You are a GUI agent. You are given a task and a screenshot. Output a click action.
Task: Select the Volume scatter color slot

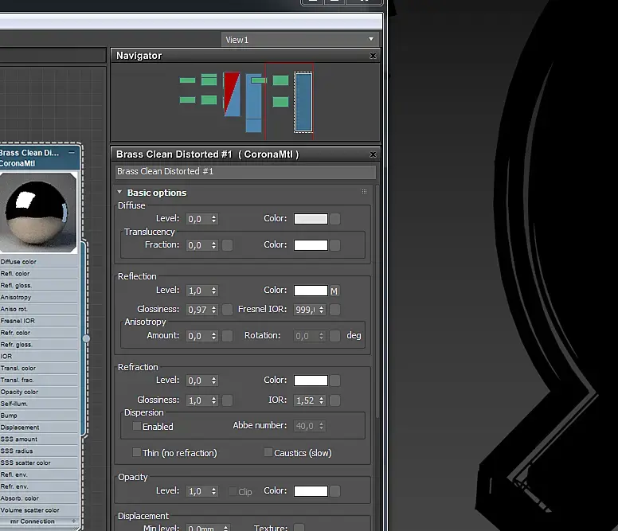point(38,510)
